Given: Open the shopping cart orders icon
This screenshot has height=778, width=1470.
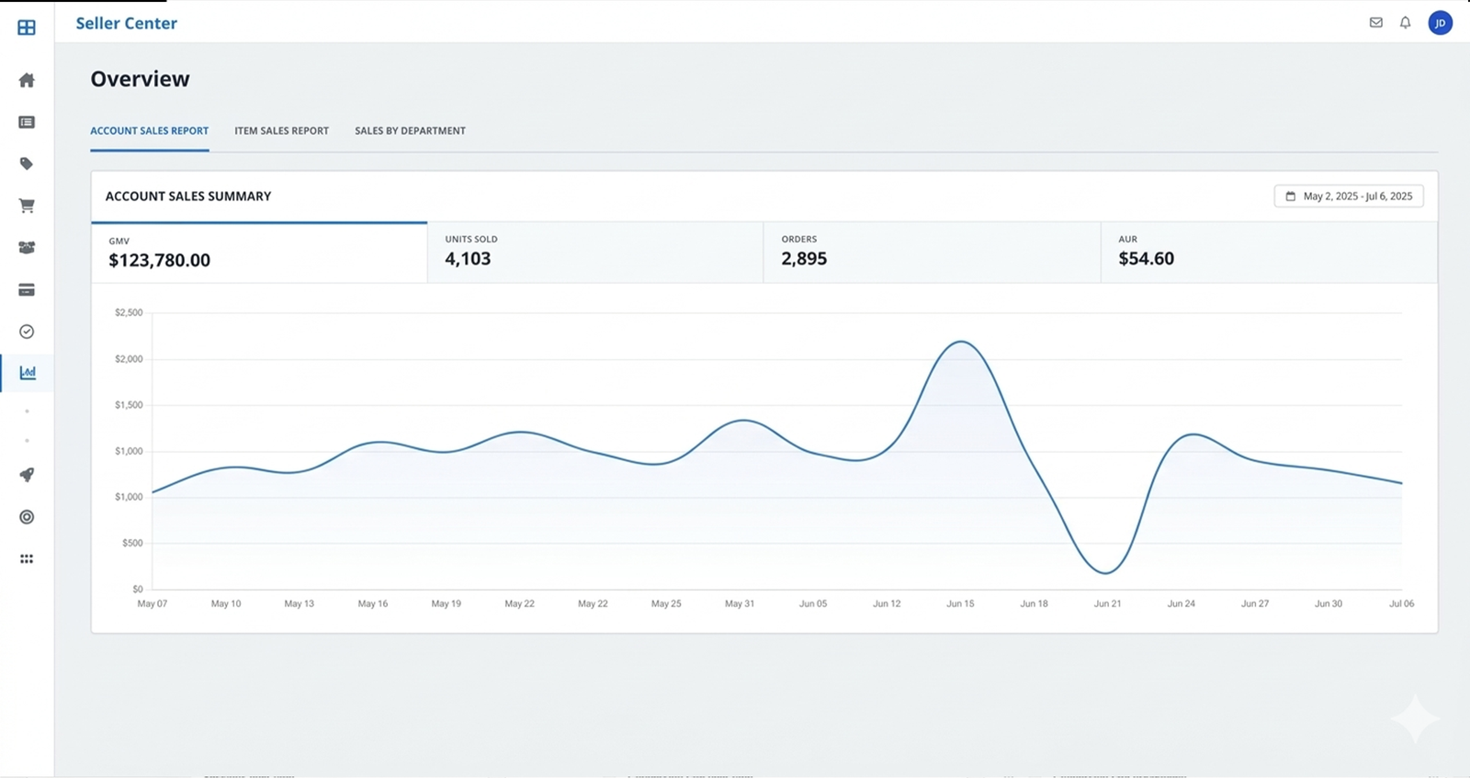Looking at the screenshot, I should [x=27, y=206].
